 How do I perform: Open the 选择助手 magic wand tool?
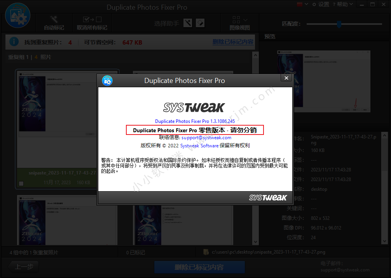[x=188, y=23]
